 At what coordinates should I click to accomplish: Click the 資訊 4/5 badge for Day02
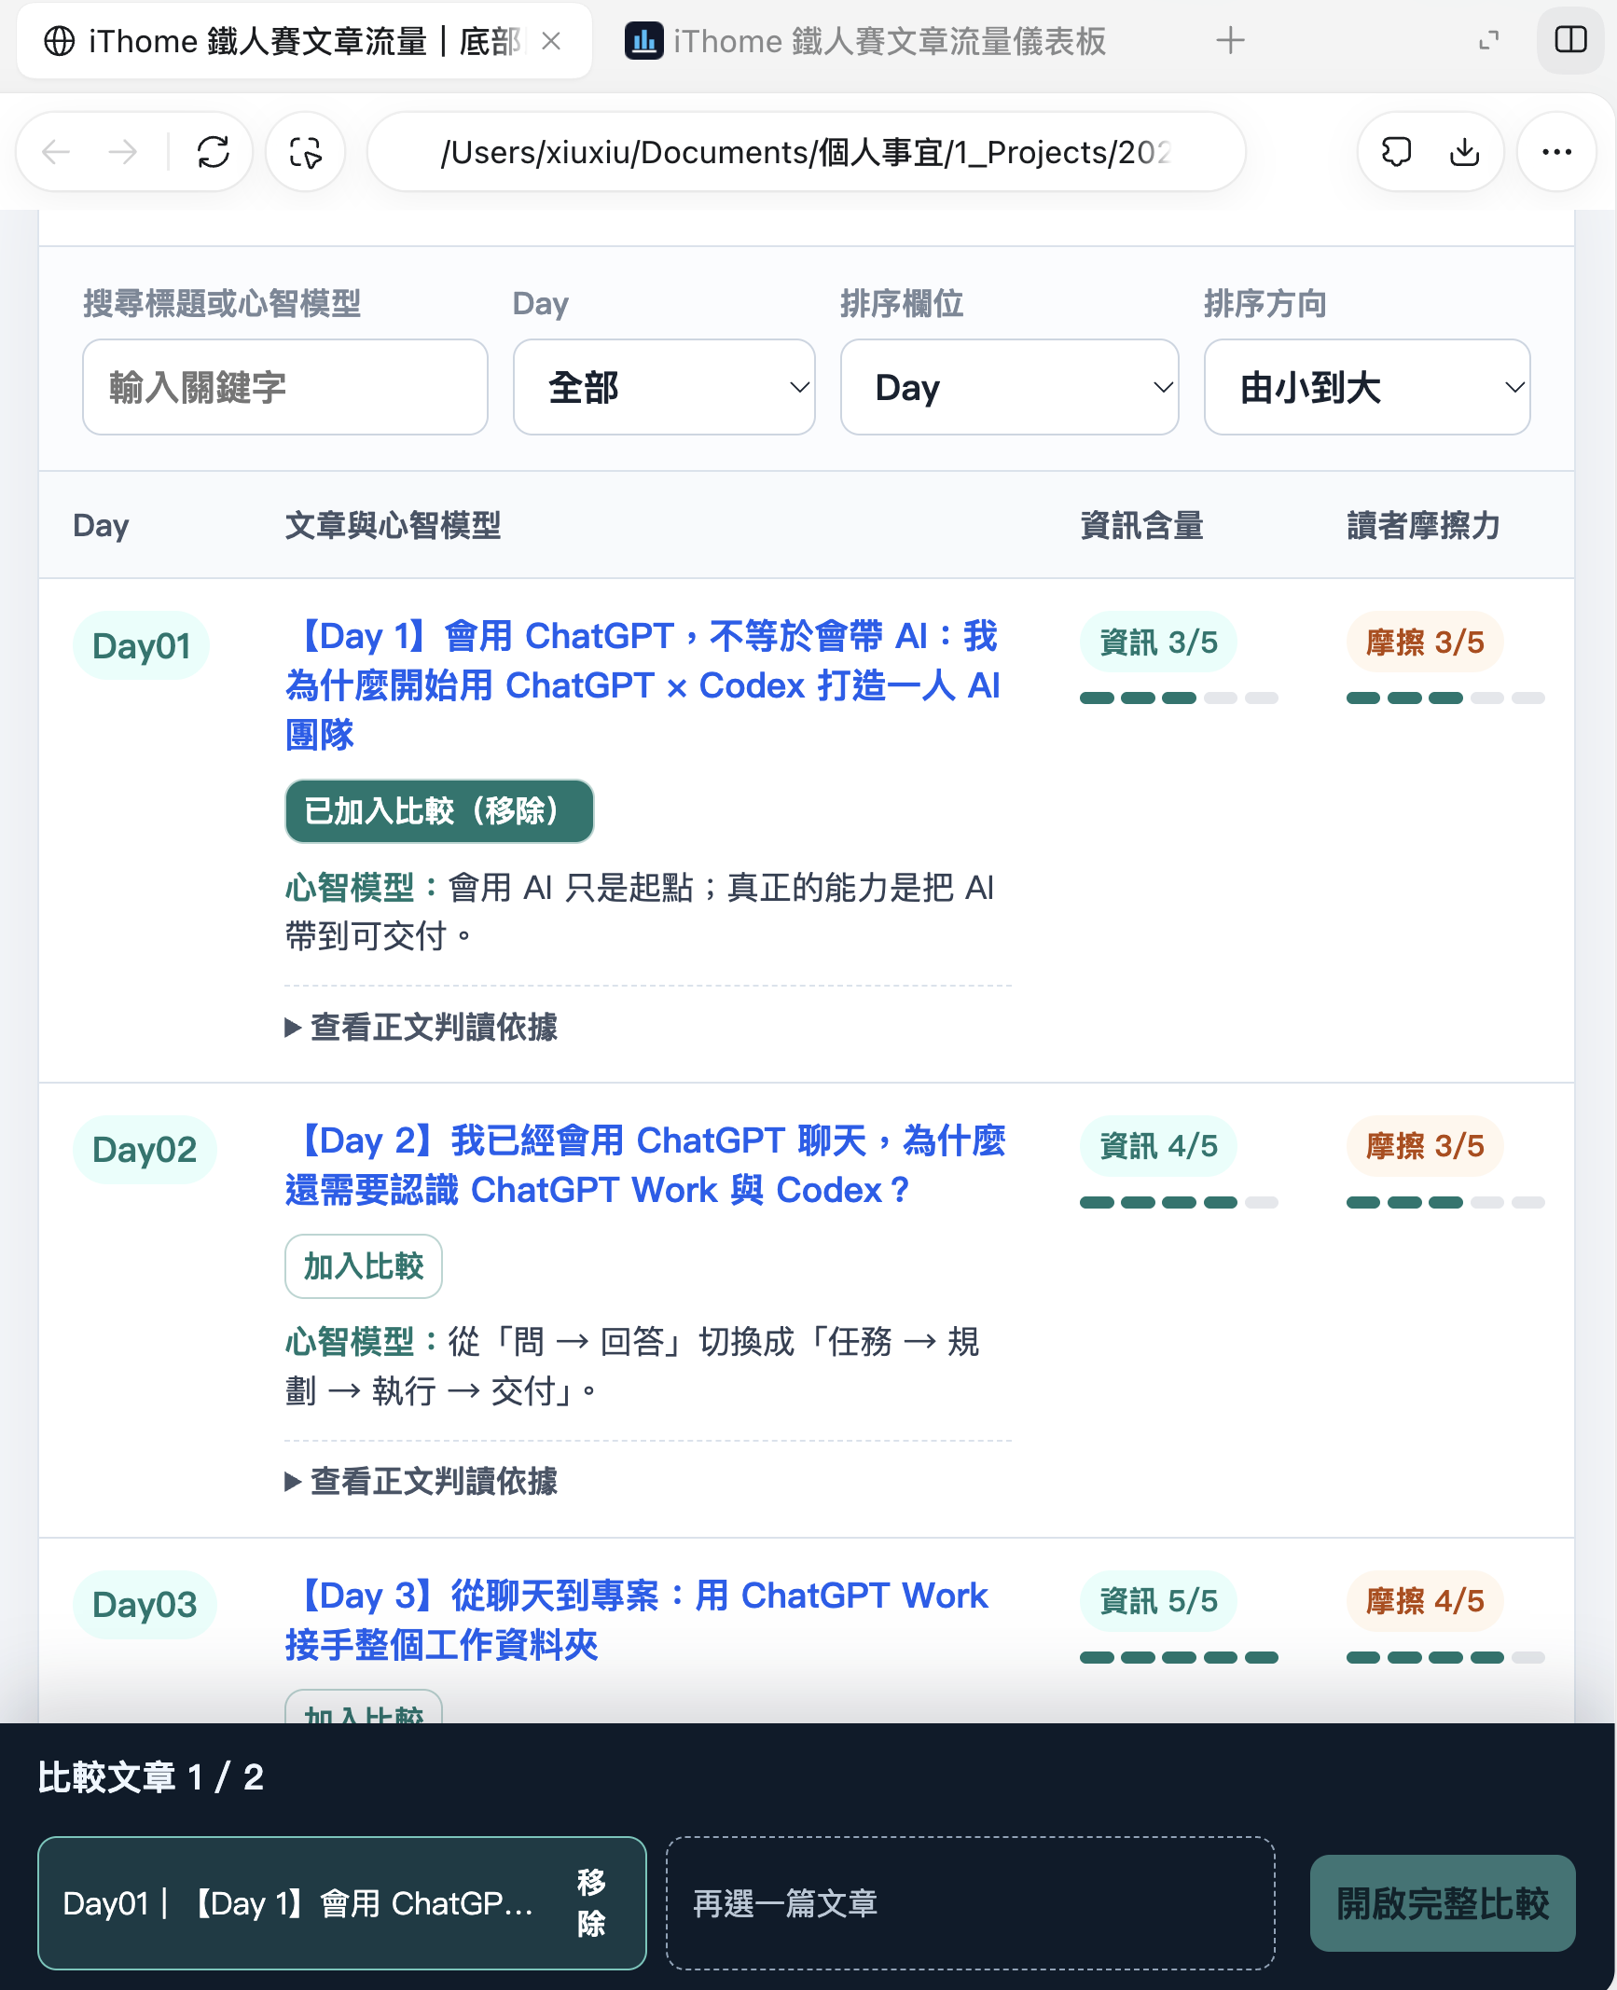click(x=1158, y=1146)
